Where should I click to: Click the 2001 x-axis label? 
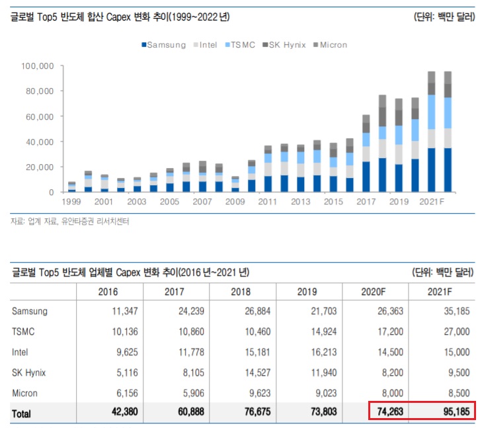pyautogui.click(x=104, y=202)
